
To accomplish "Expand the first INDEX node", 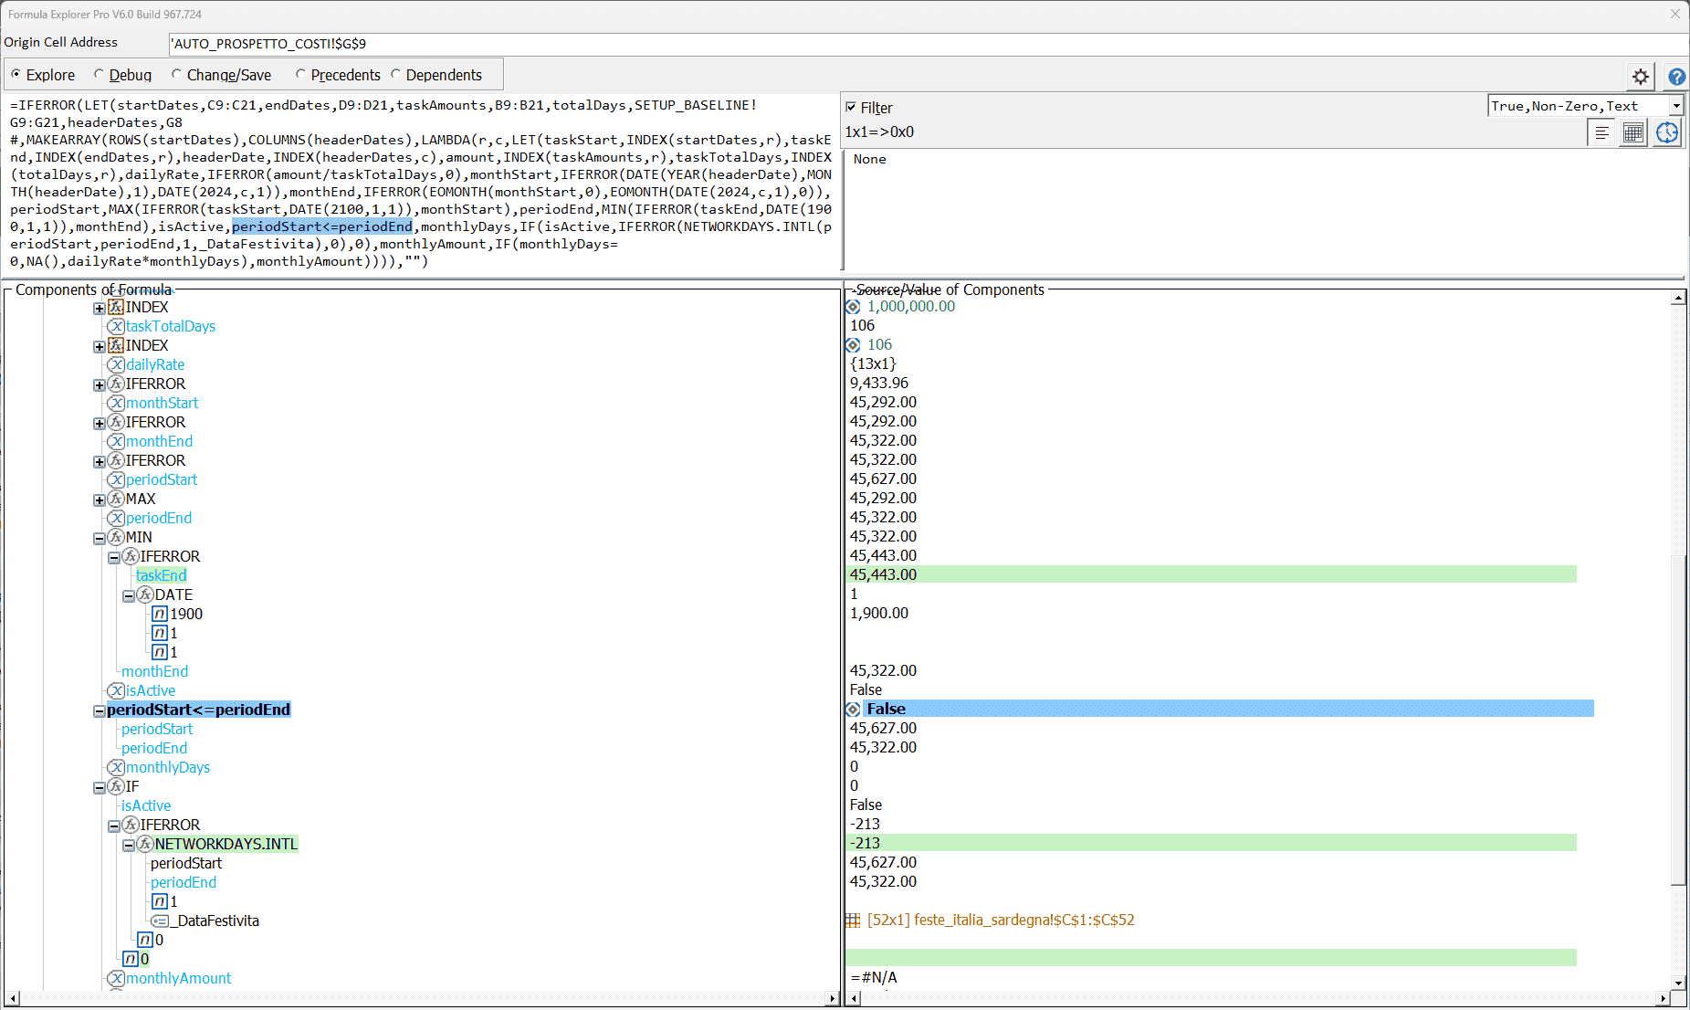I will [99, 308].
